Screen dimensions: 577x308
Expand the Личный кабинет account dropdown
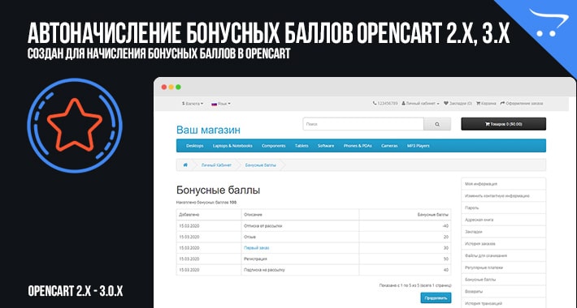point(420,104)
